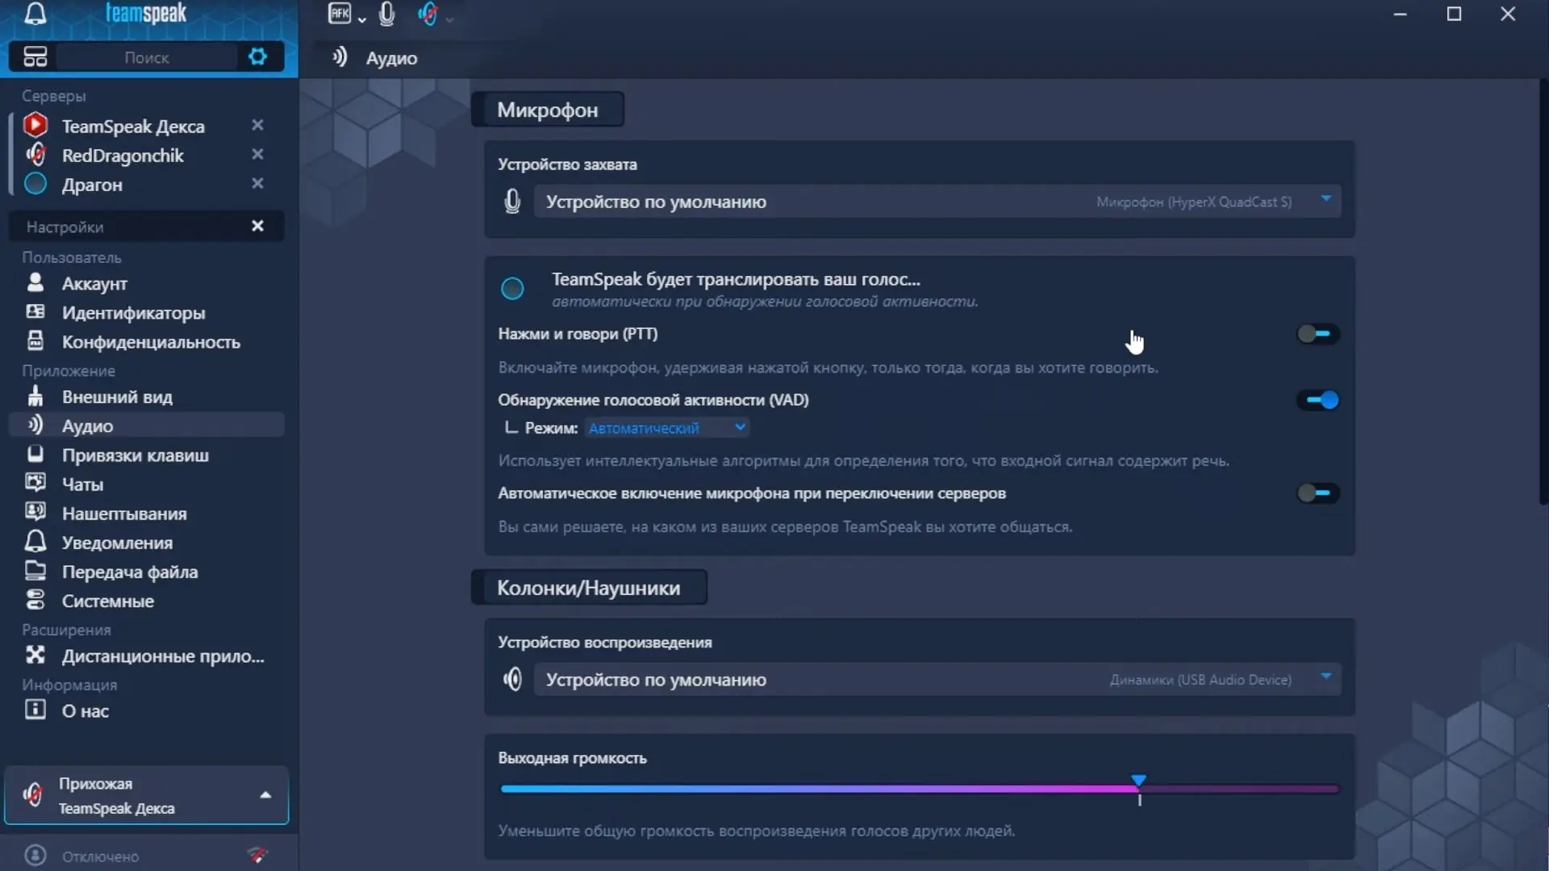The width and height of the screenshot is (1549, 871).
Task: Click the playback device dropdown arrow
Action: (x=1326, y=677)
